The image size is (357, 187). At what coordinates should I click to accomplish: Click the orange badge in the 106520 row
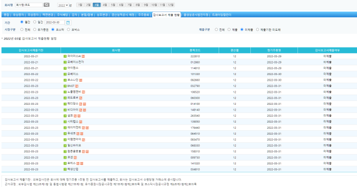[83, 92]
